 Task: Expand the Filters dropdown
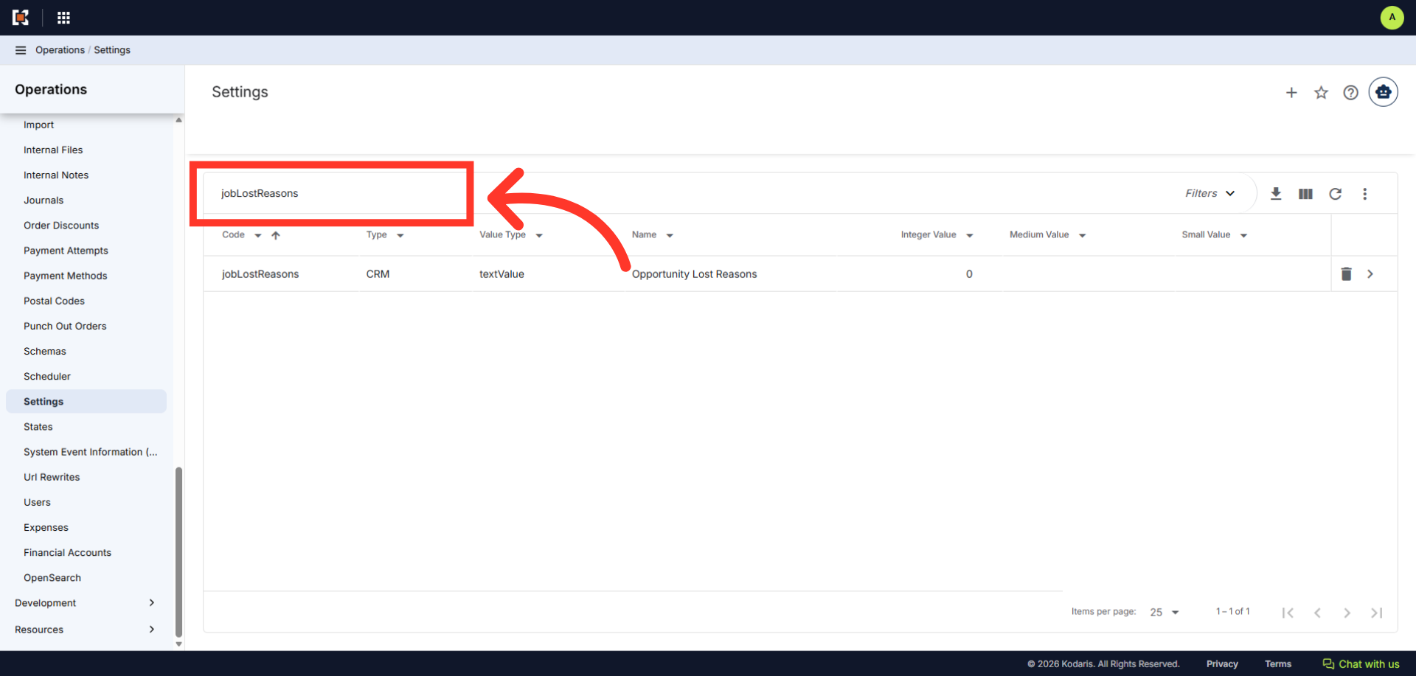pyautogui.click(x=1210, y=193)
